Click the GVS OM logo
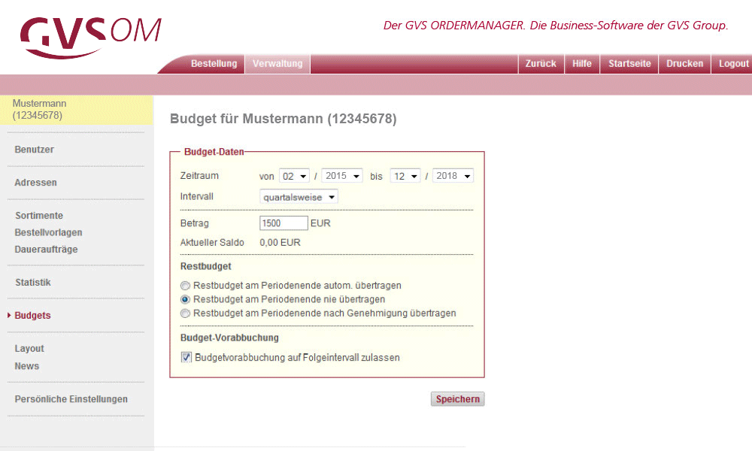 (x=90, y=35)
